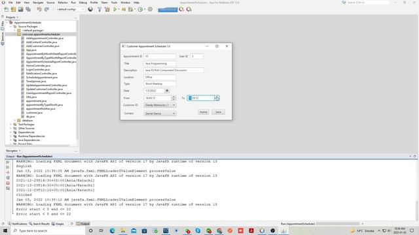Increment the From time spinner

(x=173, y=97)
